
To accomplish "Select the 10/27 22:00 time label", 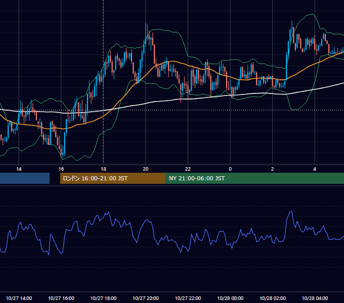I will click(x=188, y=298).
